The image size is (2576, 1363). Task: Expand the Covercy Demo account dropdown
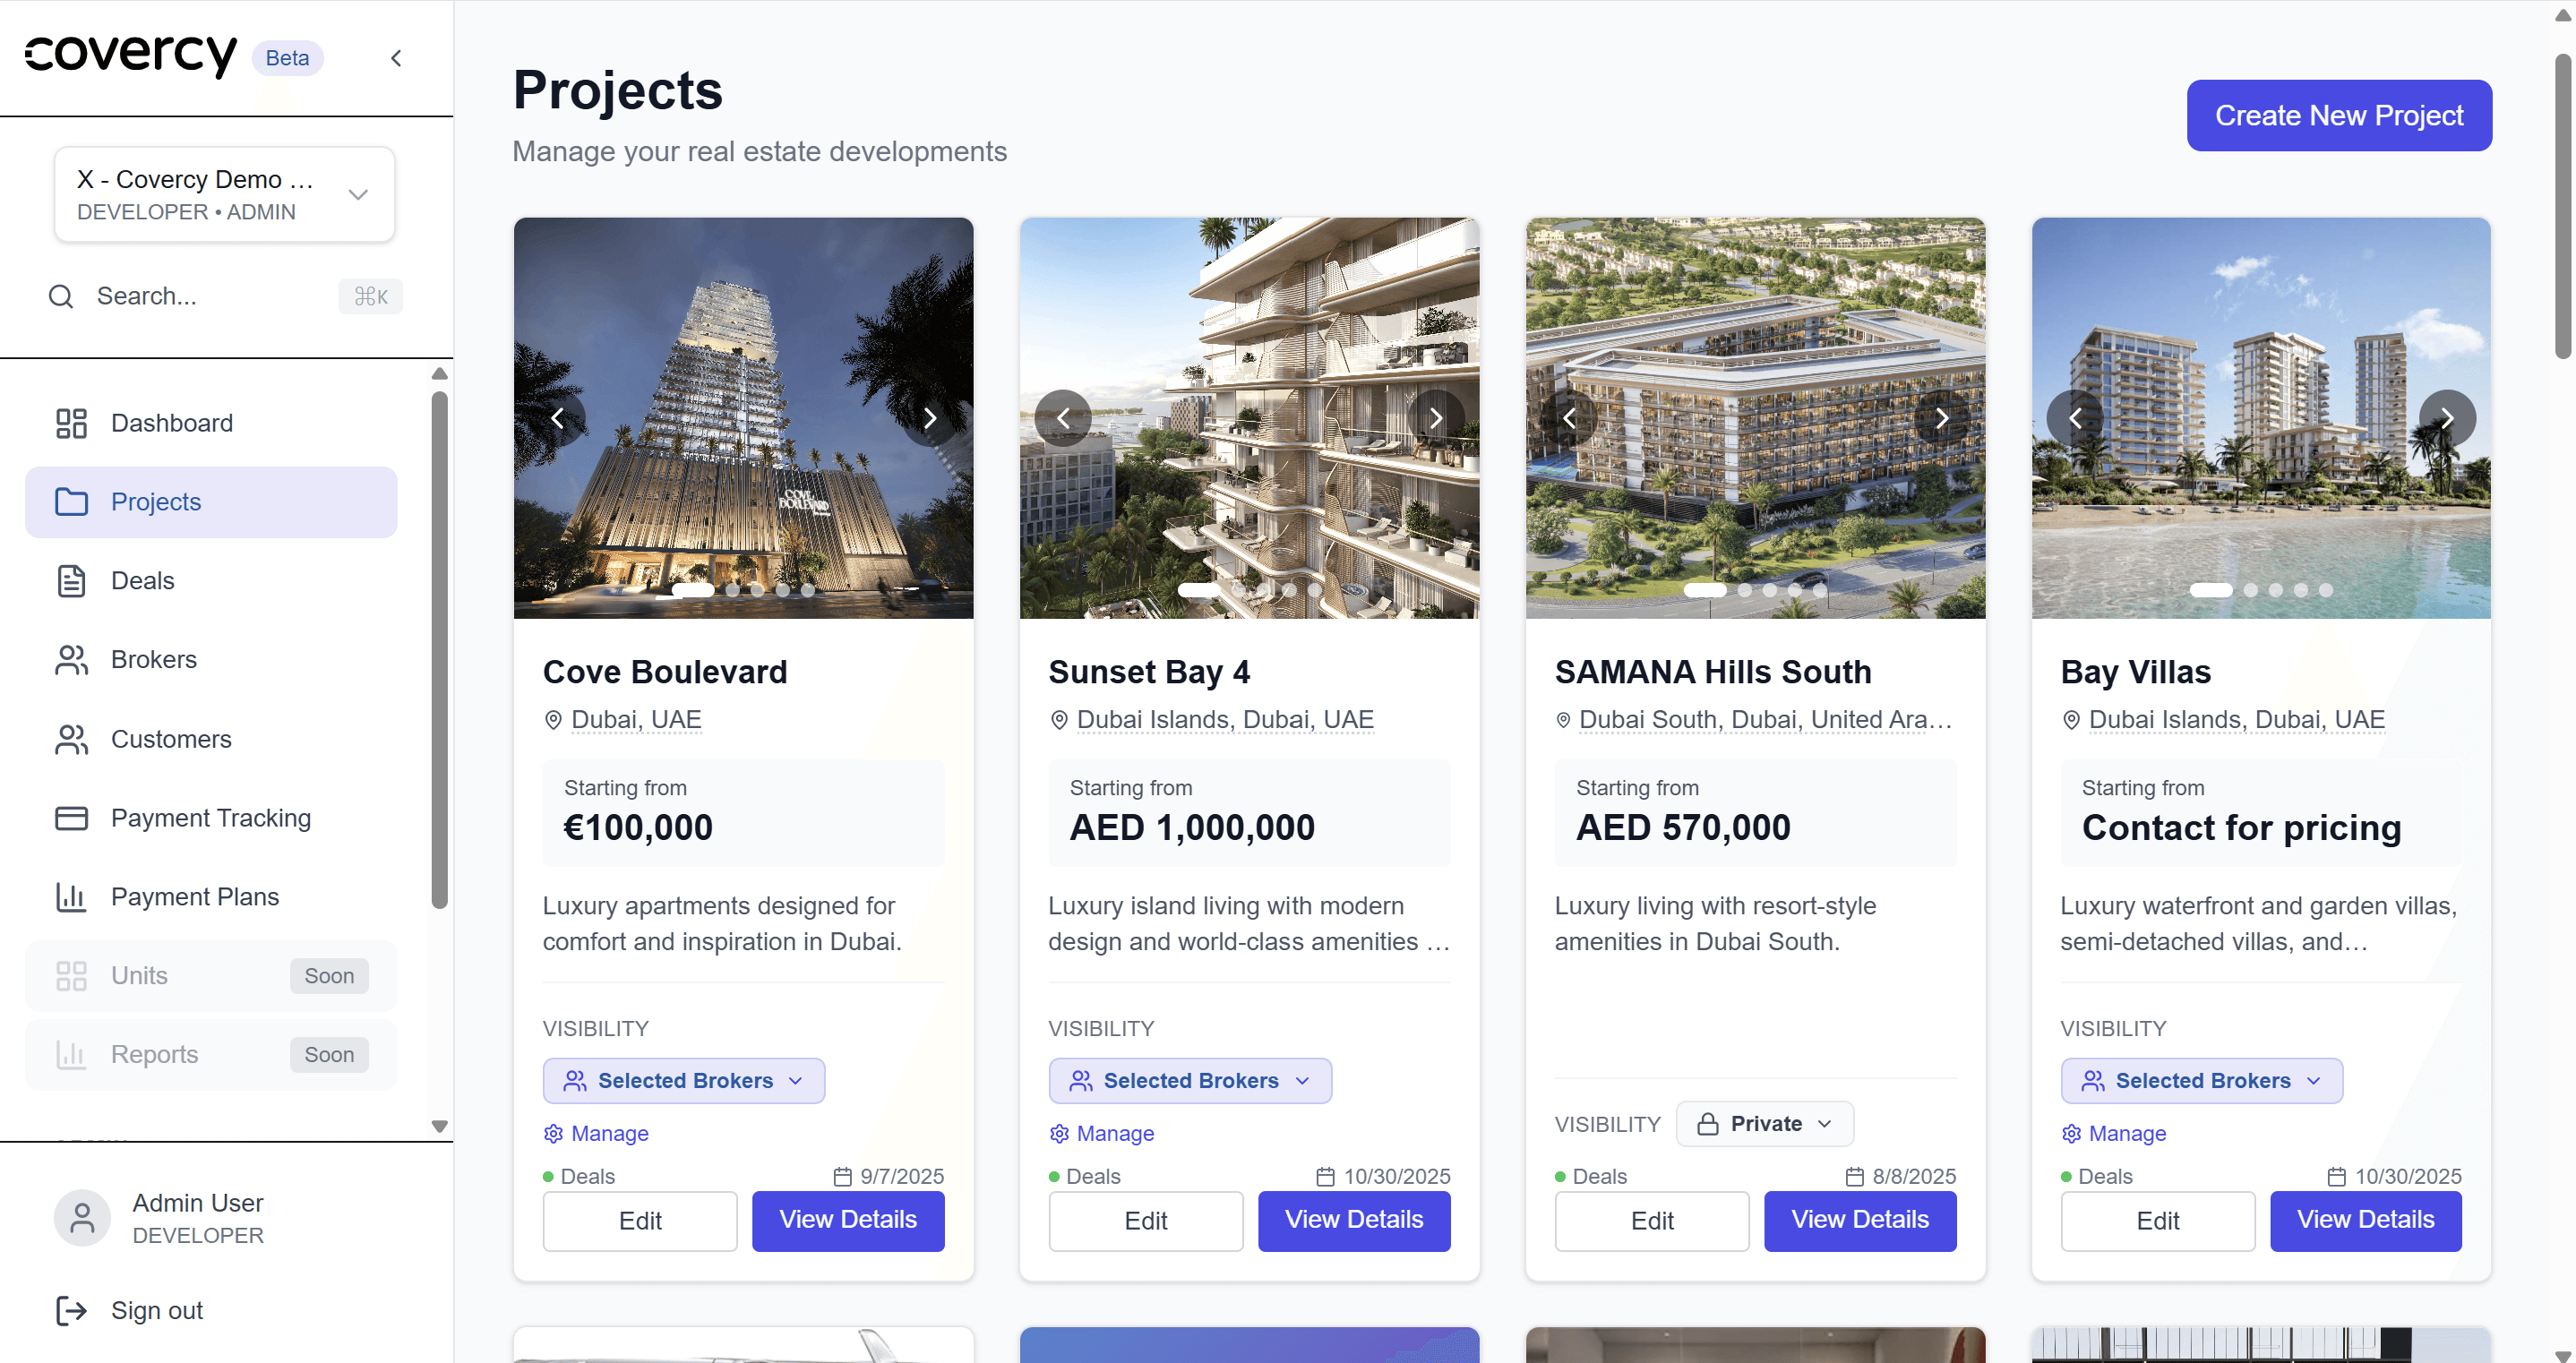click(x=357, y=194)
